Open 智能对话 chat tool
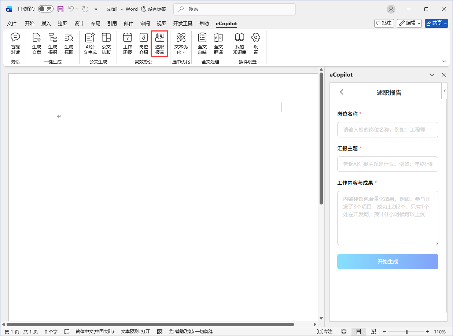The height and width of the screenshot is (336, 453). [15, 44]
